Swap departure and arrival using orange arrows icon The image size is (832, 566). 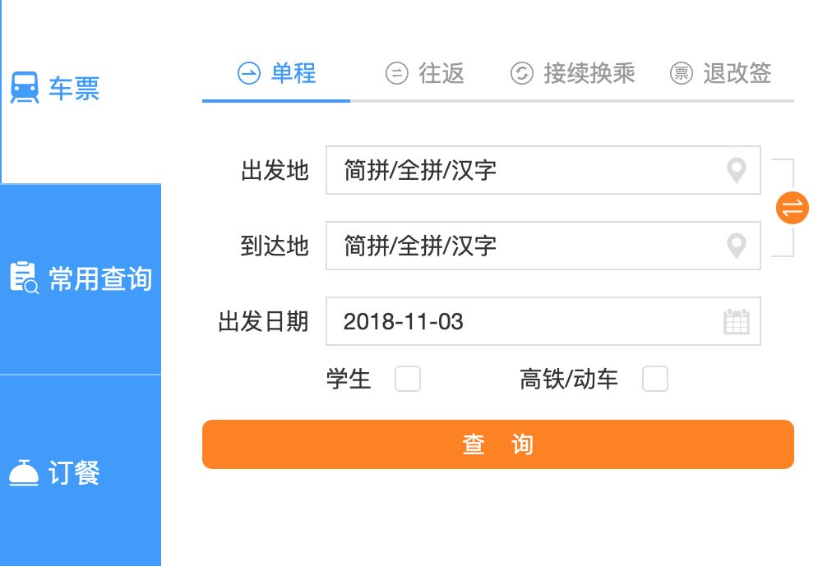[792, 208]
